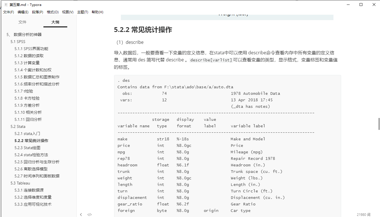Jump to 5.1.3 计算变量
The image size is (380, 217).
(x=27, y=63)
